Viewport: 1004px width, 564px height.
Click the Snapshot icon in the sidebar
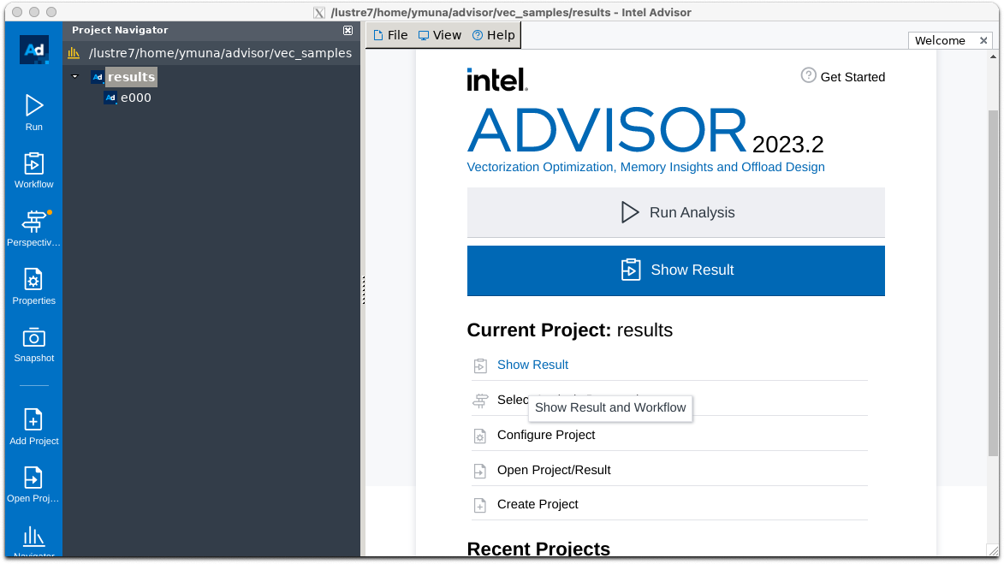click(33, 341)
